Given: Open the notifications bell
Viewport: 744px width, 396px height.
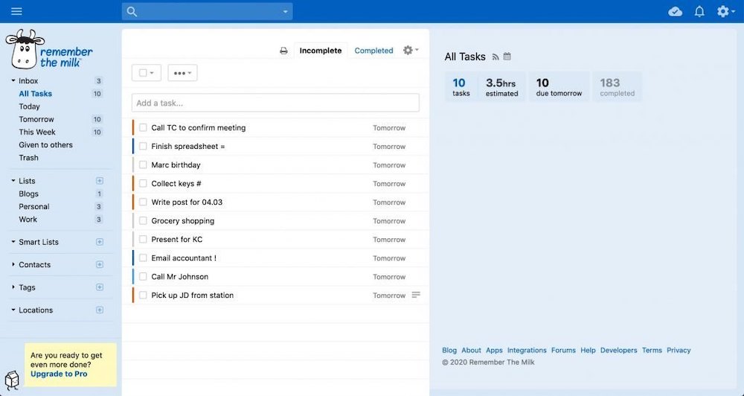Looking at the screenshot, I should 699,11.
